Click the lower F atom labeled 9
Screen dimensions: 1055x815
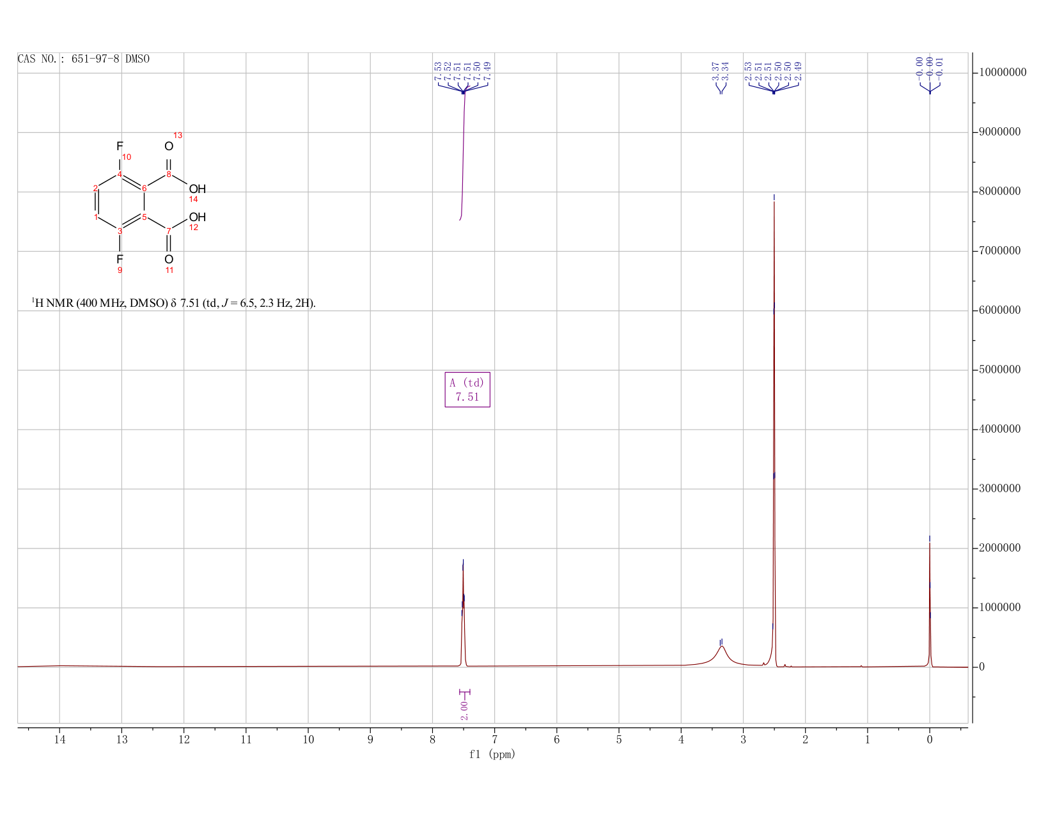[120, 259]
